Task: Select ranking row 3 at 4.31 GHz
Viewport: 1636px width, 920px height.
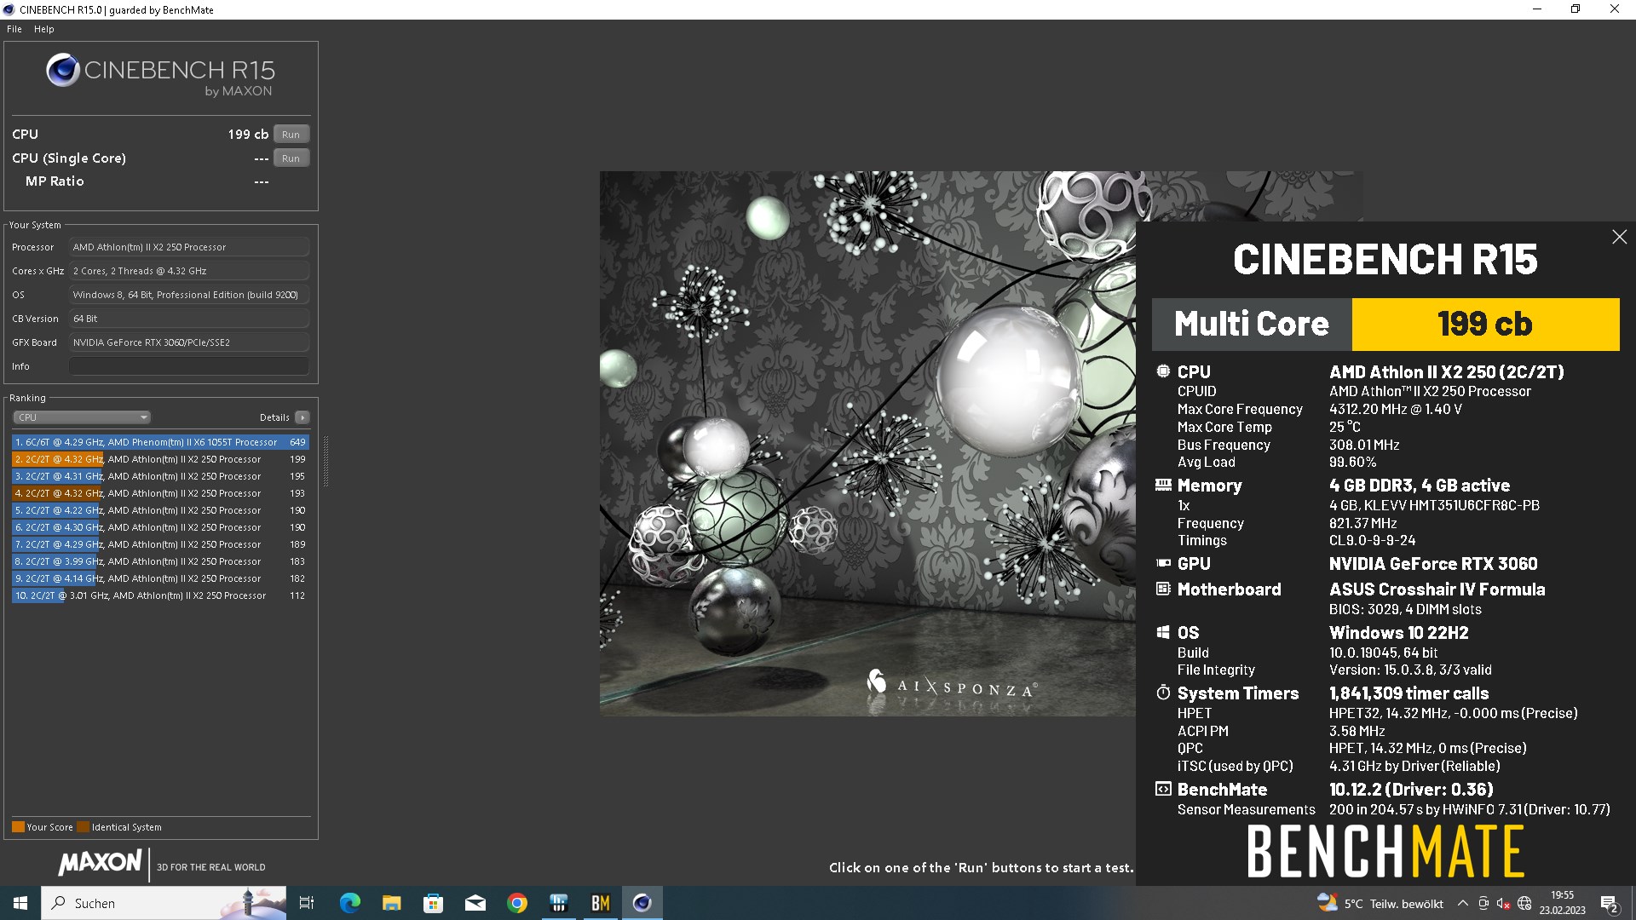Action: [160, 476]
